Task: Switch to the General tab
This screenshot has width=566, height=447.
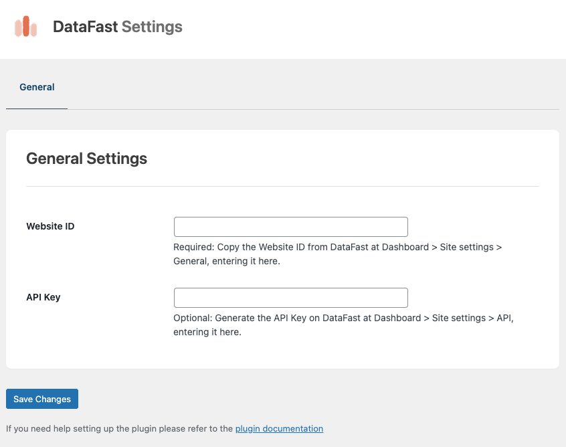Action: click(x=37, y=87)
